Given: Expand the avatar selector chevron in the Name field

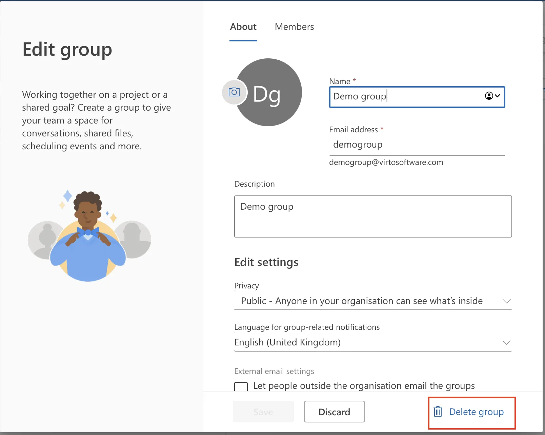Looking at the screenshot, I should [498, 96].
